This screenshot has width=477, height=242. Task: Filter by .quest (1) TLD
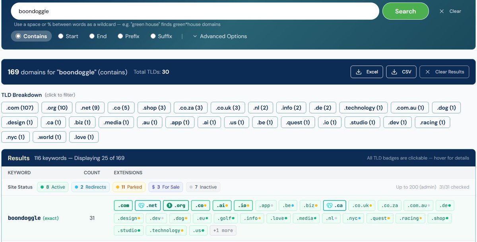(x=298, y=122)
